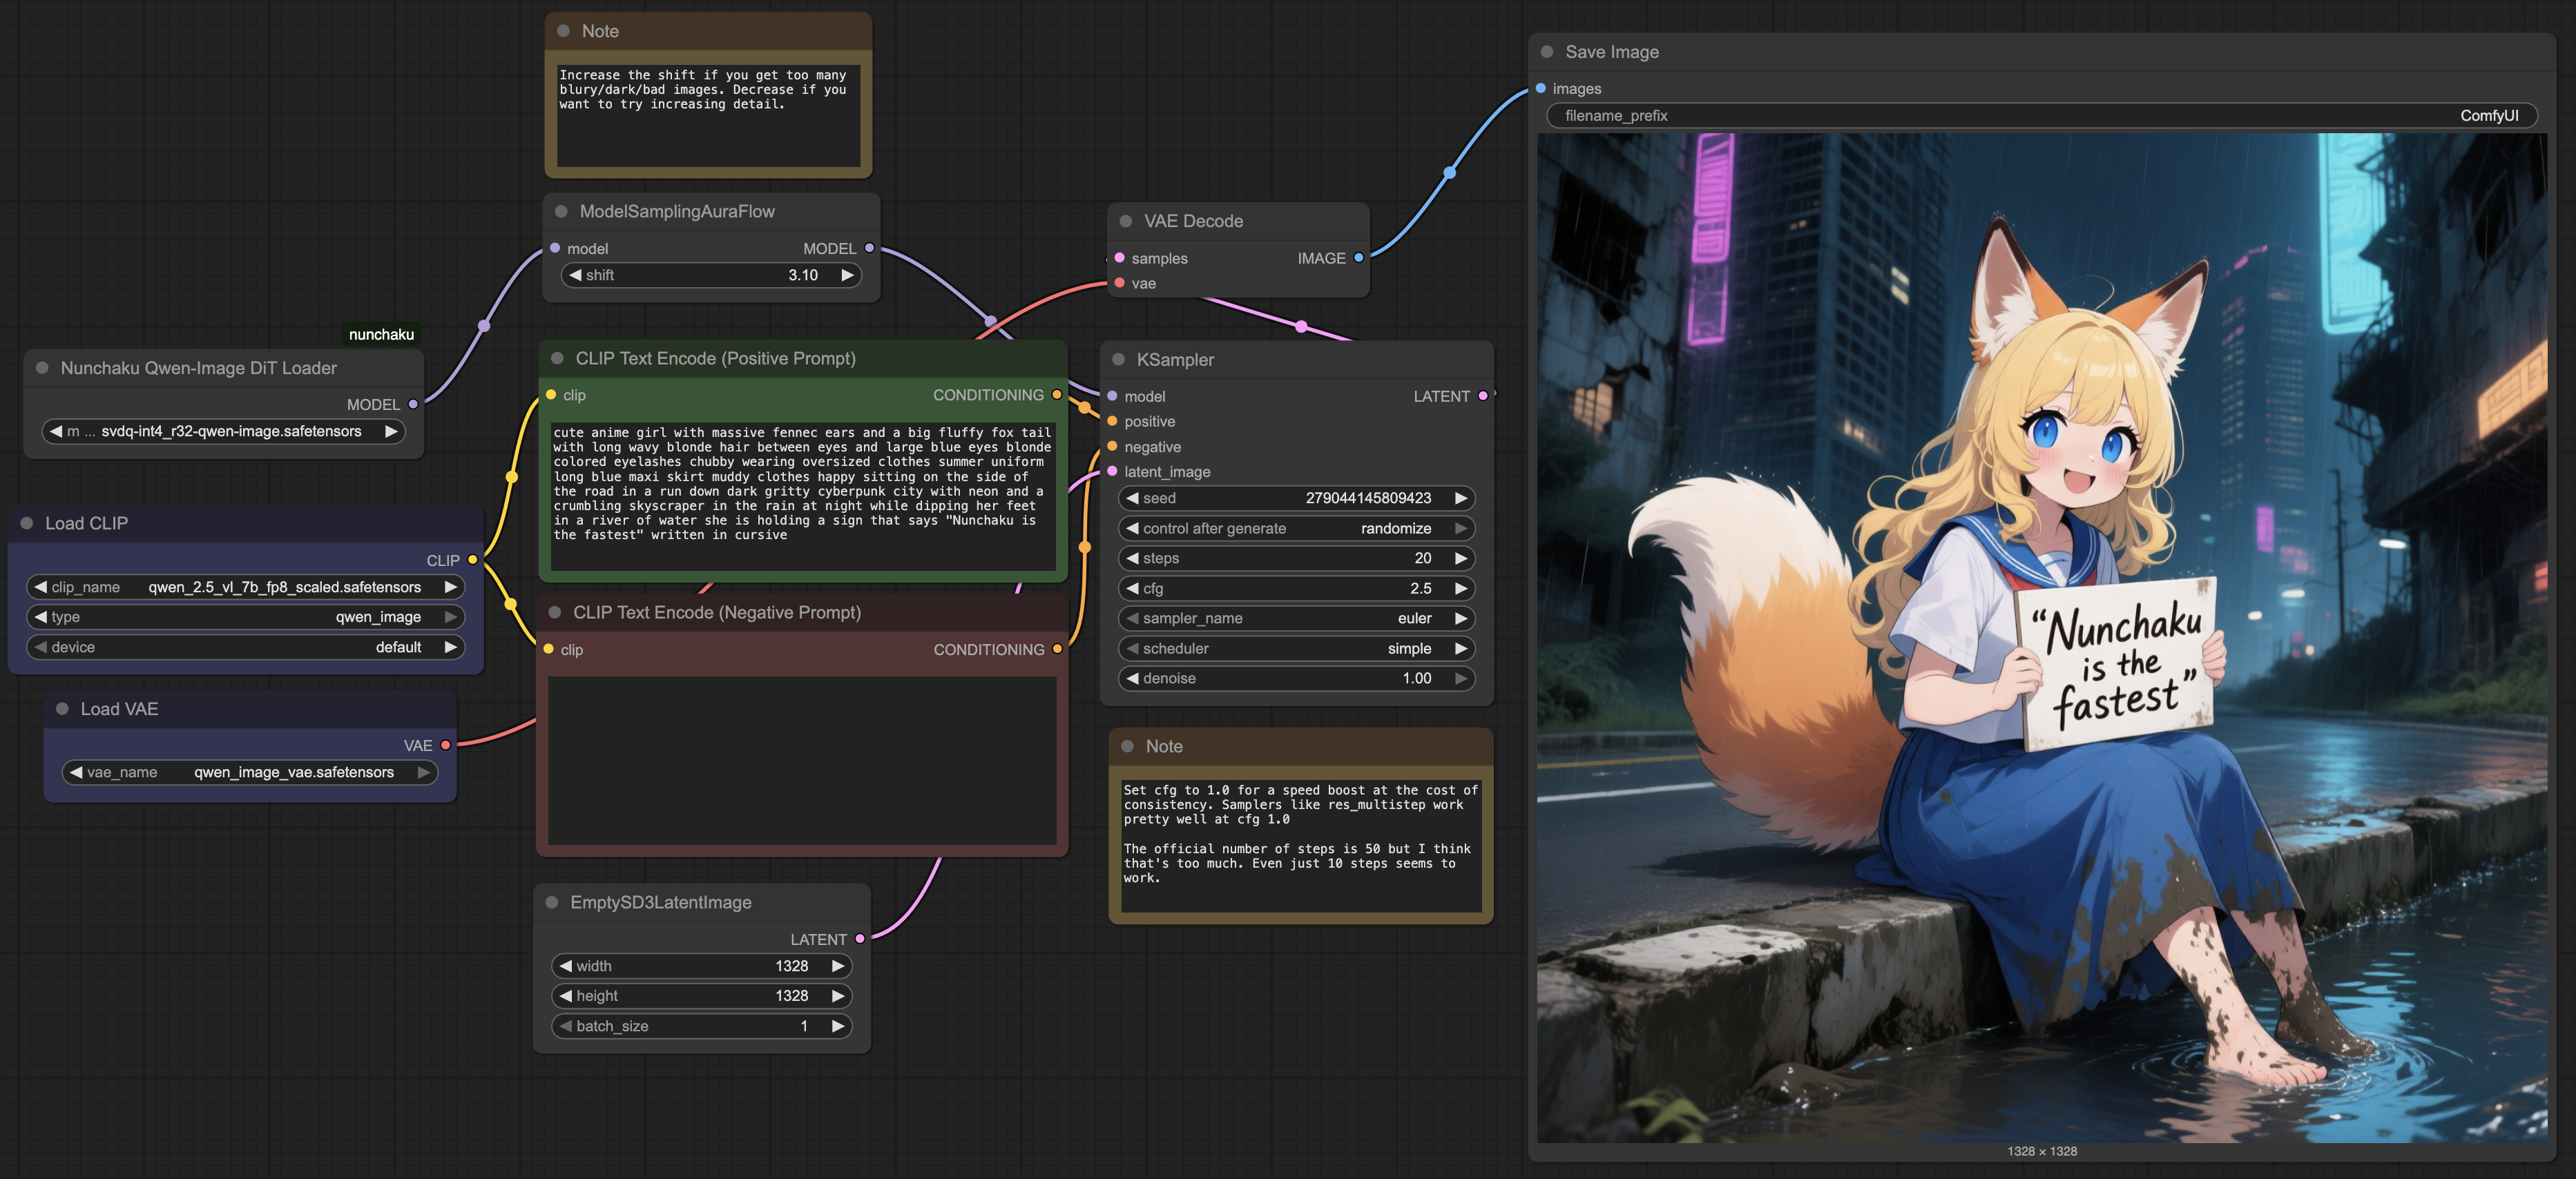Click the Nunchaku DiT Loader MODEL output socket
The height and width of the screenshot is (1179, 2576).
point(412,405)
